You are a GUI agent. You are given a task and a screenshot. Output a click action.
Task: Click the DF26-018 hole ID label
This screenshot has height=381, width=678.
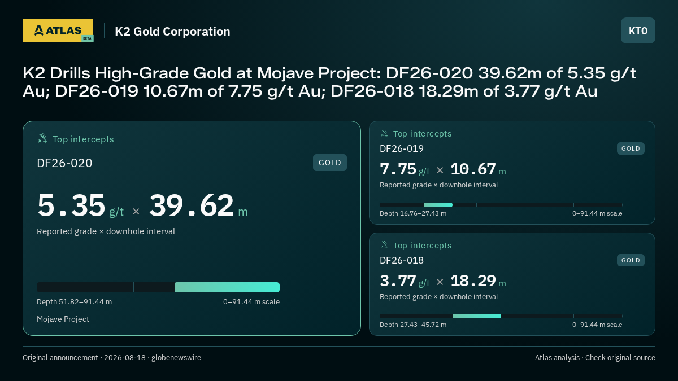pyautogui.click(x=402, y=260)
